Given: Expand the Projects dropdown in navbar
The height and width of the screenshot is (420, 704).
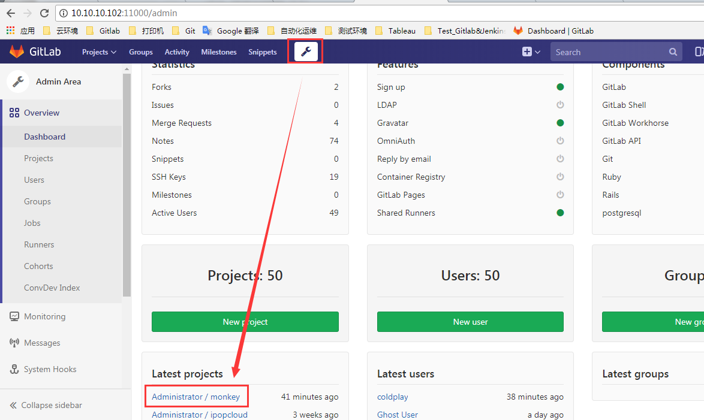Looking at the screenshot, I should (99, 52).
